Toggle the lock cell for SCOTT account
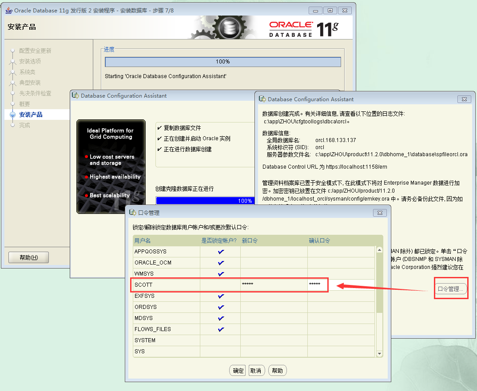Screen dimensions: 477x391 point(220,285)
